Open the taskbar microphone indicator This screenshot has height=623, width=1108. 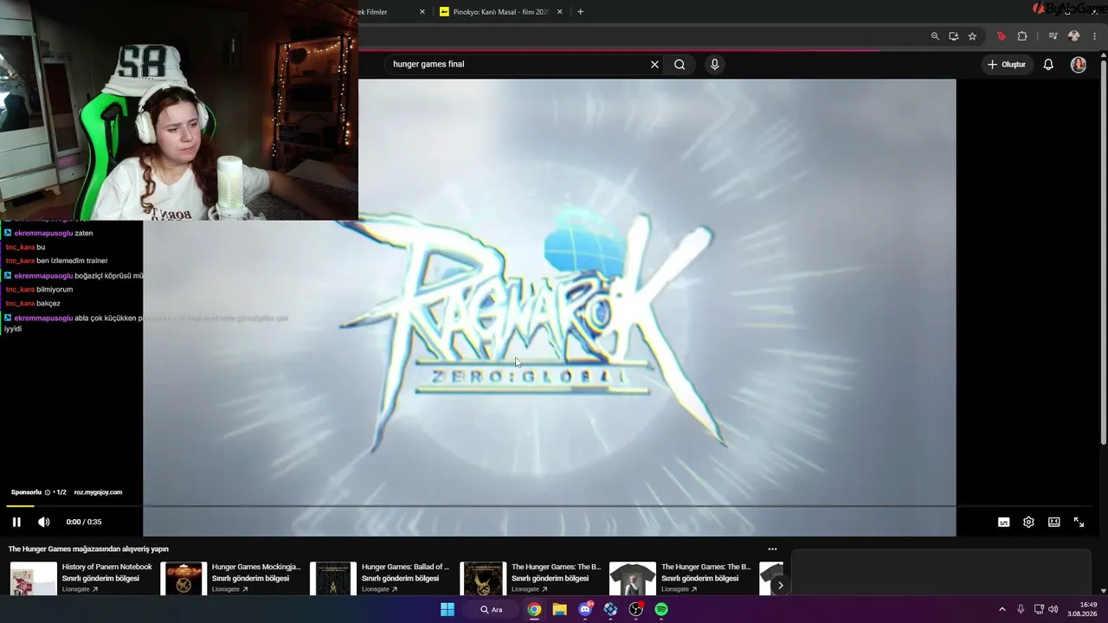point(1021,609)
